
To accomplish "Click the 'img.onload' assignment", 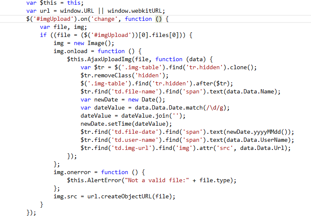I will click(x=70, y=51).
